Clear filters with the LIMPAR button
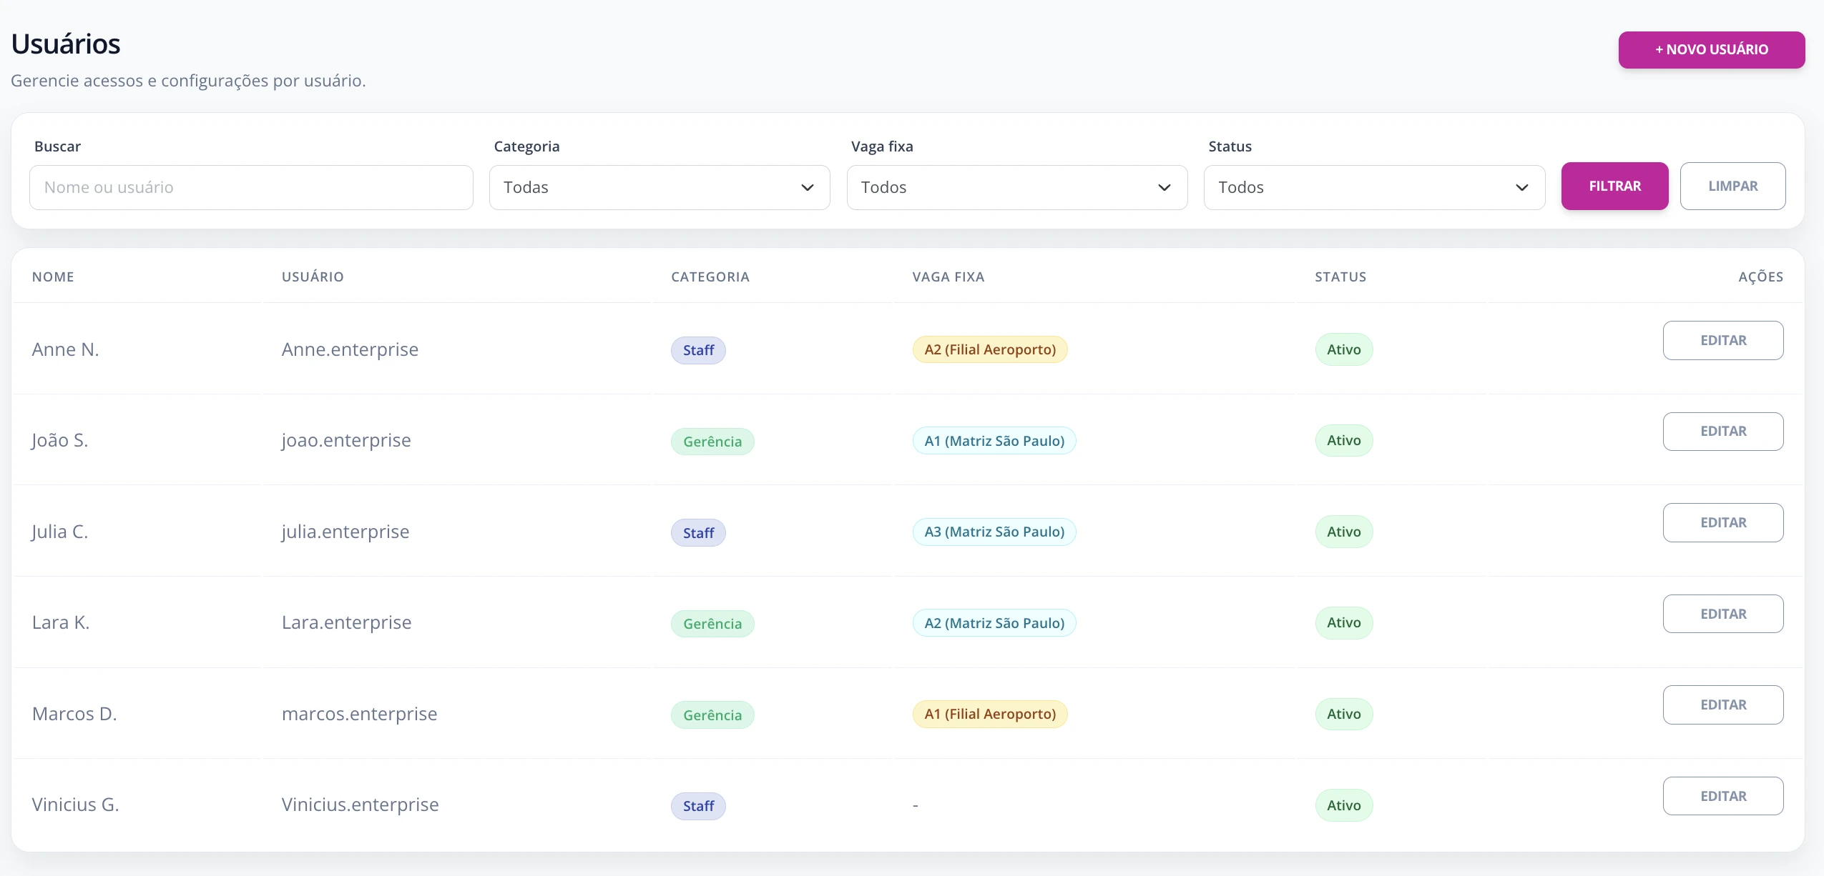This screenshot has height=876, width=1824. pyautogui.click(x=1732, y=186)
